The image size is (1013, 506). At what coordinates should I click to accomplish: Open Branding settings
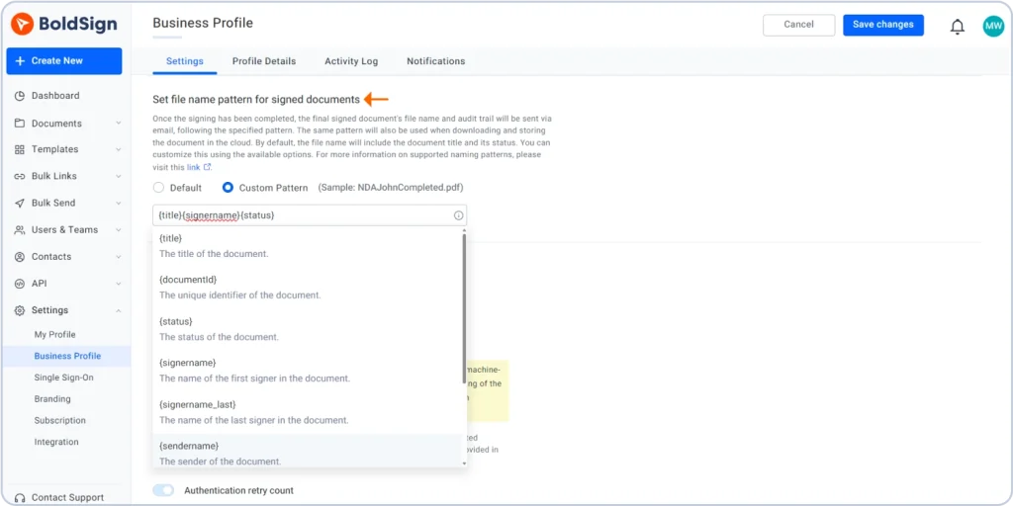click(52, 399)
